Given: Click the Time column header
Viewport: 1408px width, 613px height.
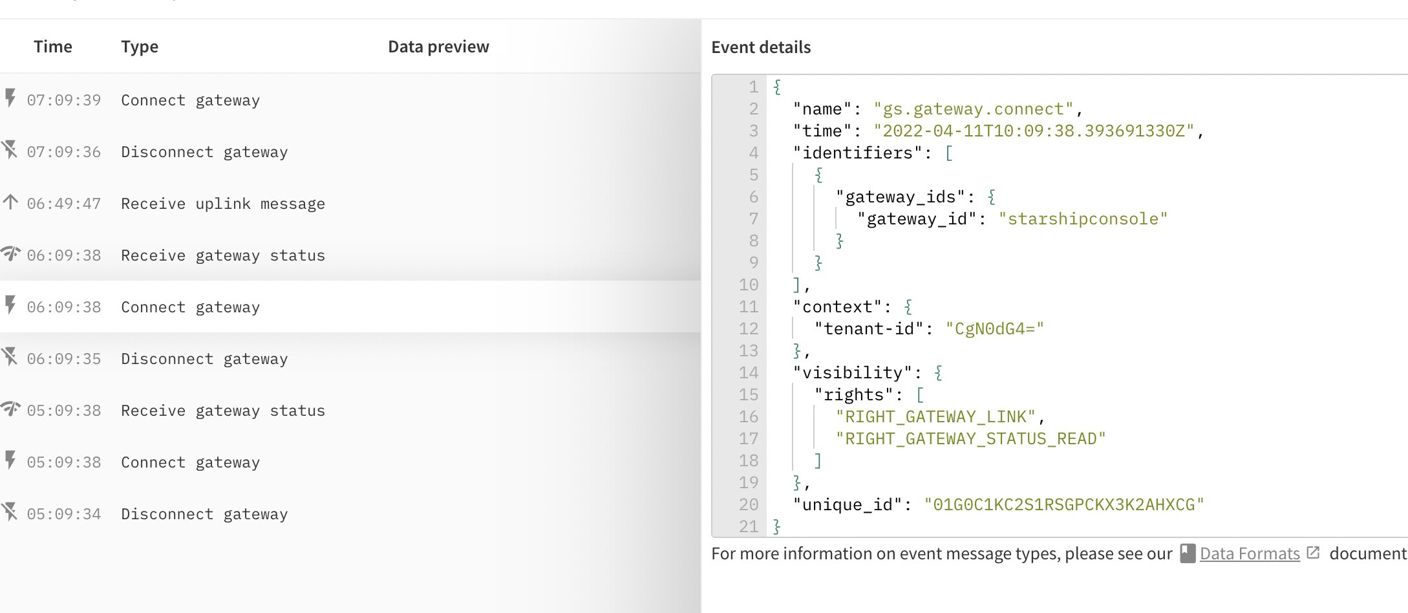Looking at the screenshot, I should pos(53,47).
